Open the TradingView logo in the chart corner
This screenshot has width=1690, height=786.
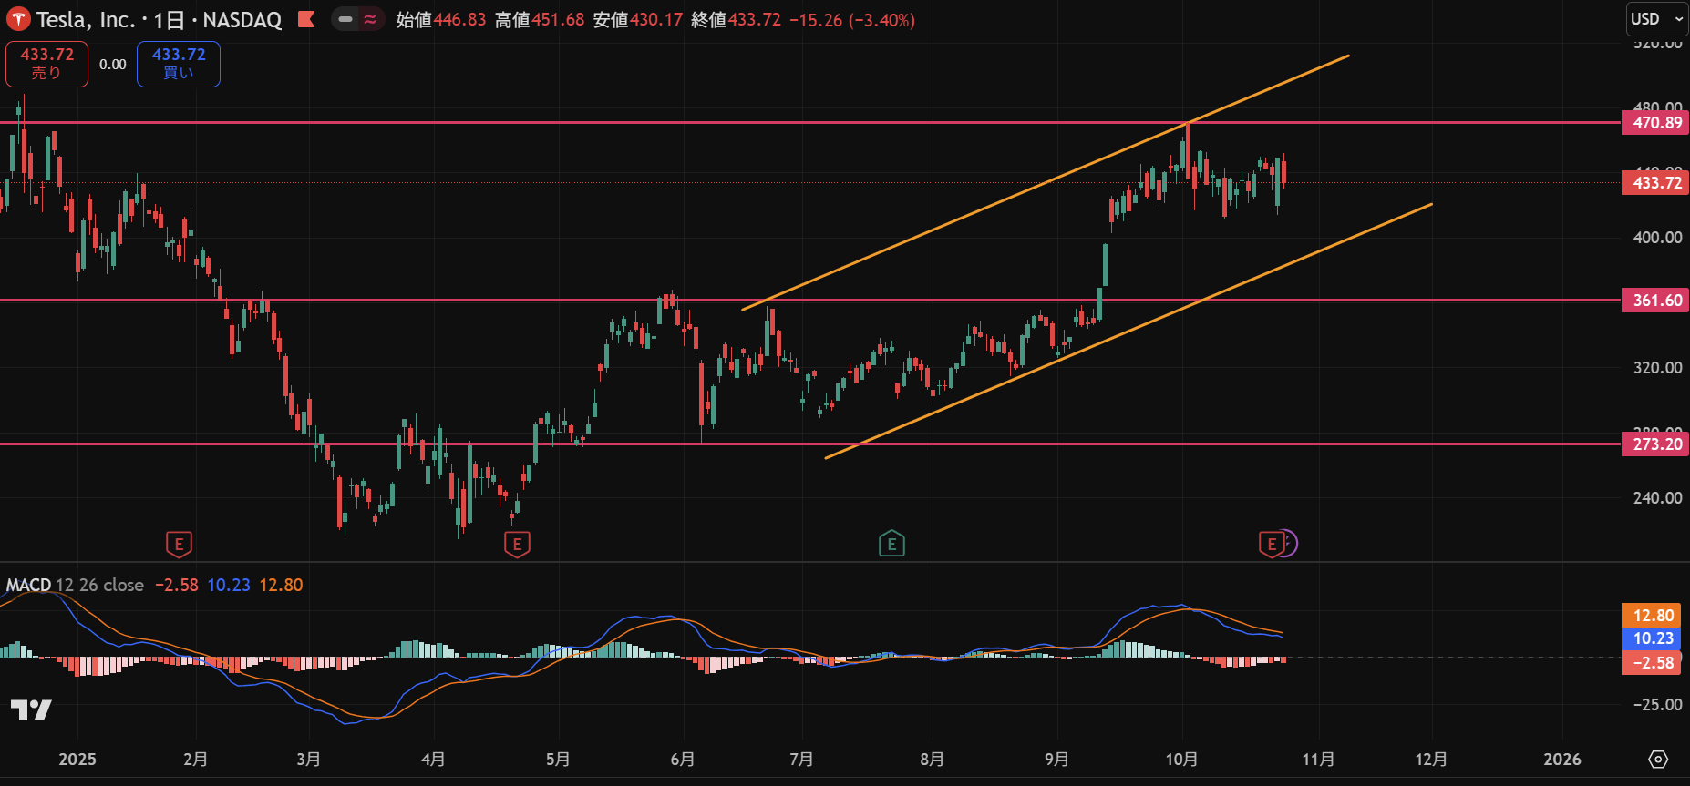(x=31, y=709)
